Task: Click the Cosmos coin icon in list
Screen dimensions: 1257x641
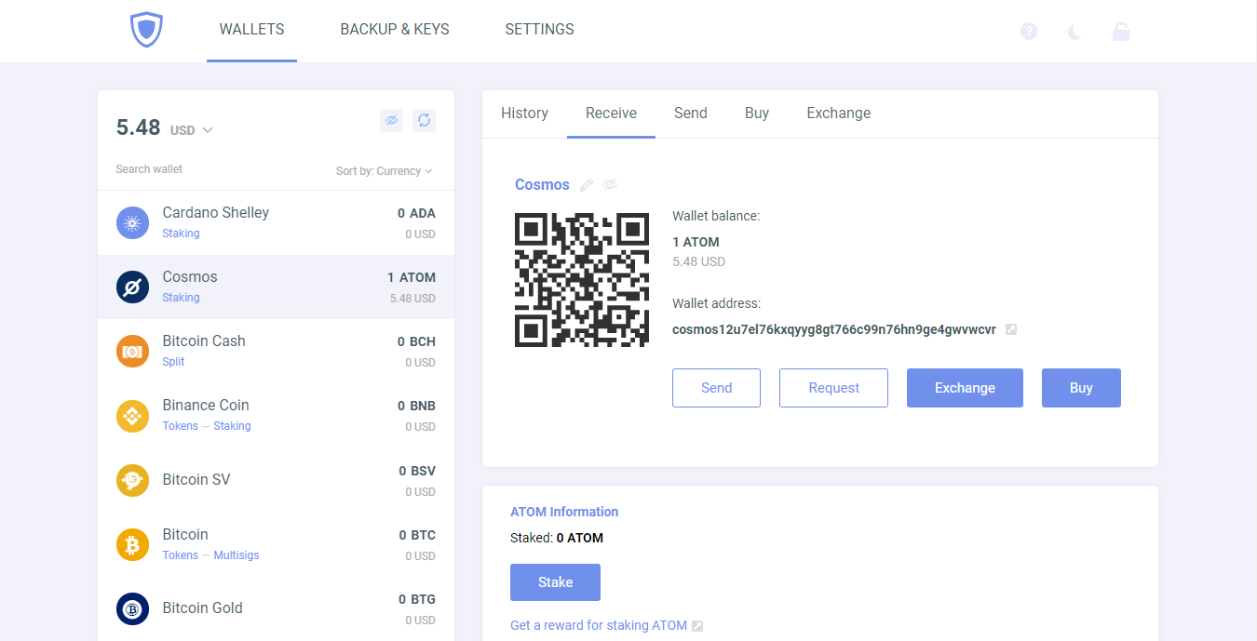Action: click(x=132, y=287)
